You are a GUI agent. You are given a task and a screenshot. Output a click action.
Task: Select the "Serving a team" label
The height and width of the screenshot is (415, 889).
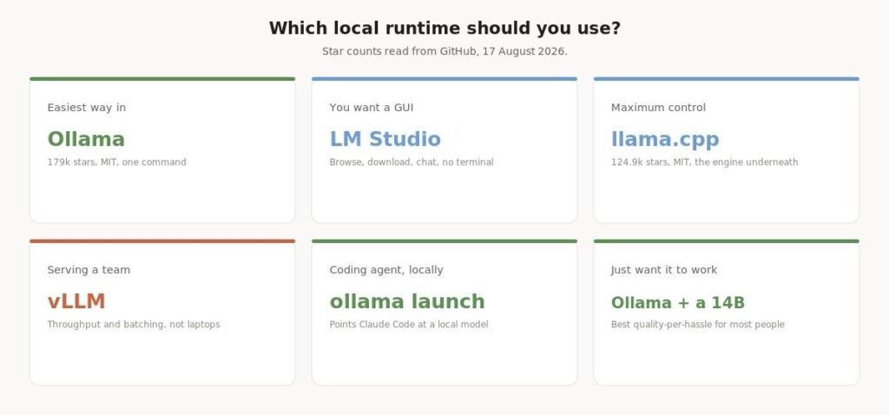click(89, 270)
